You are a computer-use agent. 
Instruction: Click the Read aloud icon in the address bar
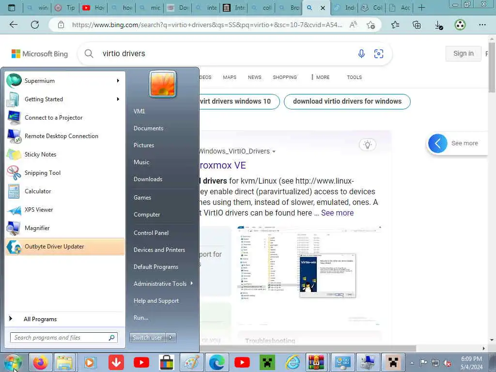tap(353, 25)
